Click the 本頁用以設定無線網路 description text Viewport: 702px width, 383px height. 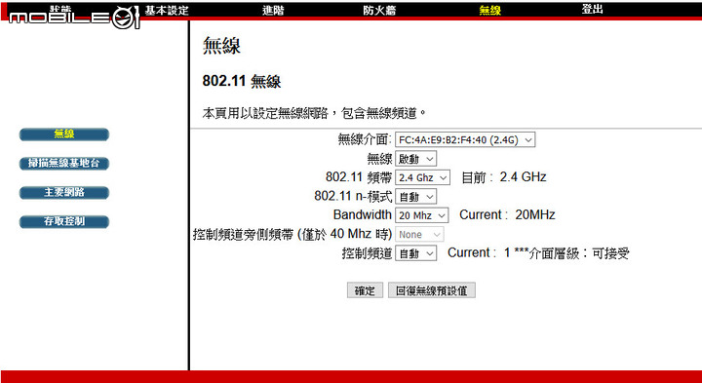tap(314, 113)
